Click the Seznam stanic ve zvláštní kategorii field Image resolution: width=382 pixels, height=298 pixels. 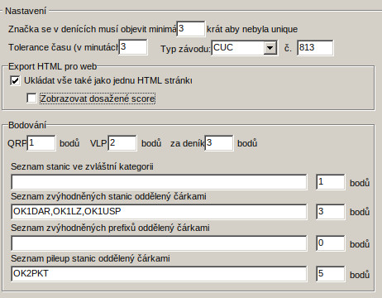pos(159,182)
